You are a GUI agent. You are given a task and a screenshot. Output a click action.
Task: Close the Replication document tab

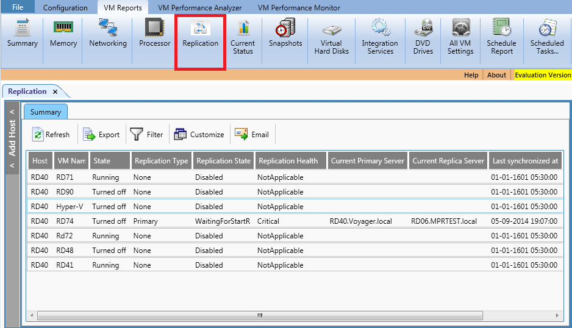tap(55, 92)
